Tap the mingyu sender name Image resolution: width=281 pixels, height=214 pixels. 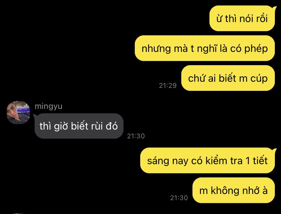[49, 106]
